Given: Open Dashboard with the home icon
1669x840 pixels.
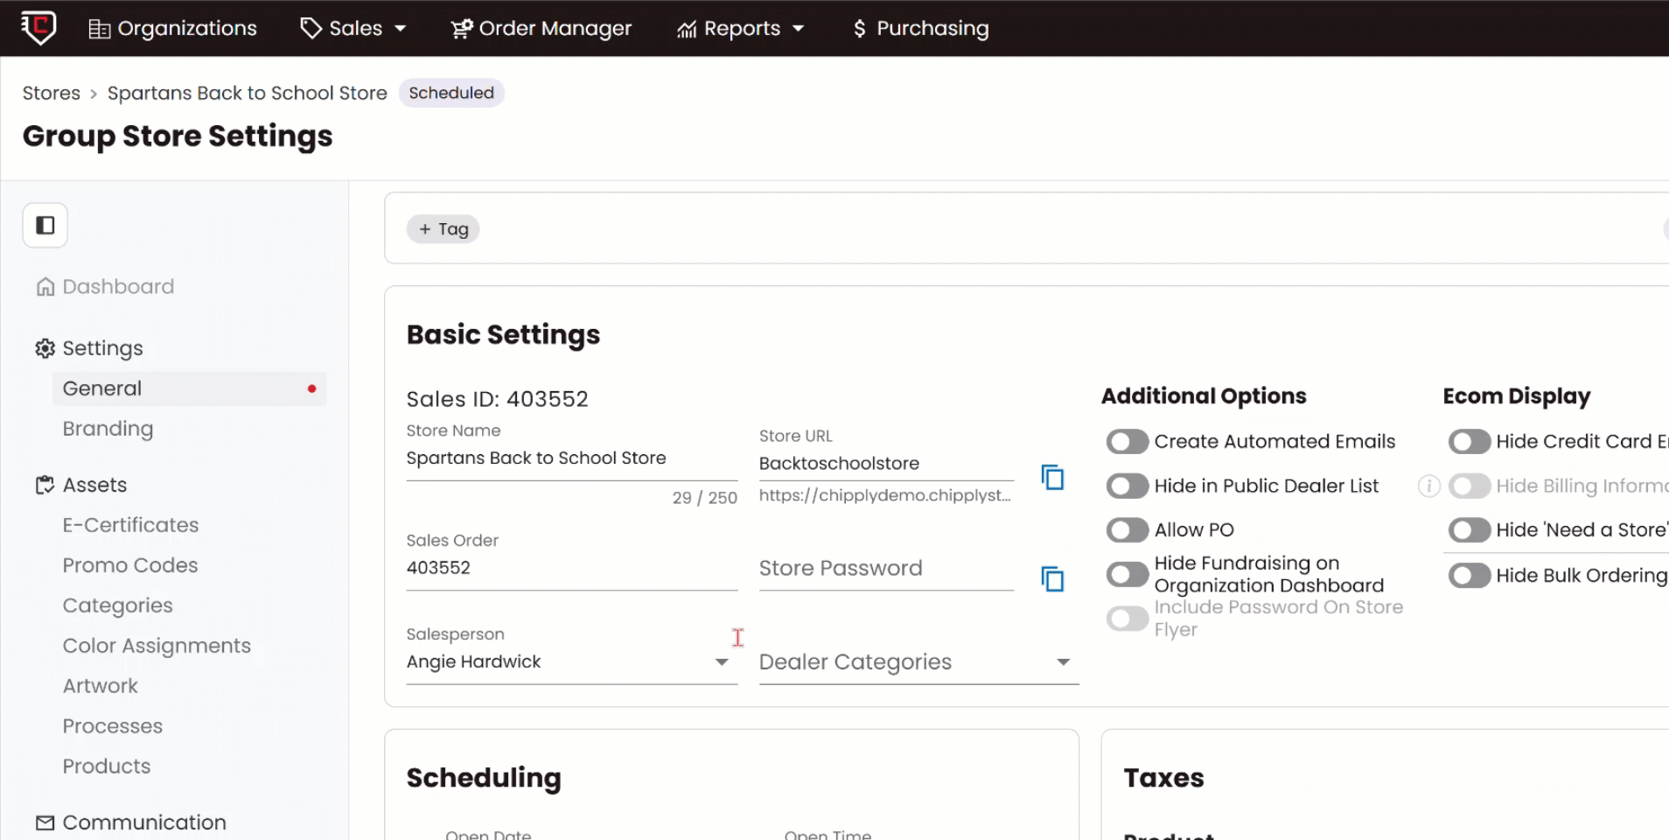Looking at the screenshot, I should click(45, 287).
